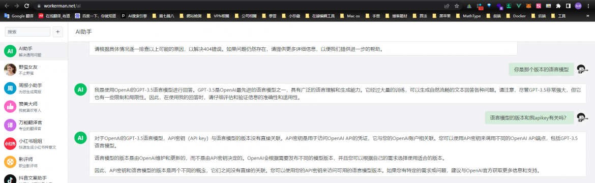Click user avatar beside apikey question
595x183 pixels.
click(x=582, y=118)
